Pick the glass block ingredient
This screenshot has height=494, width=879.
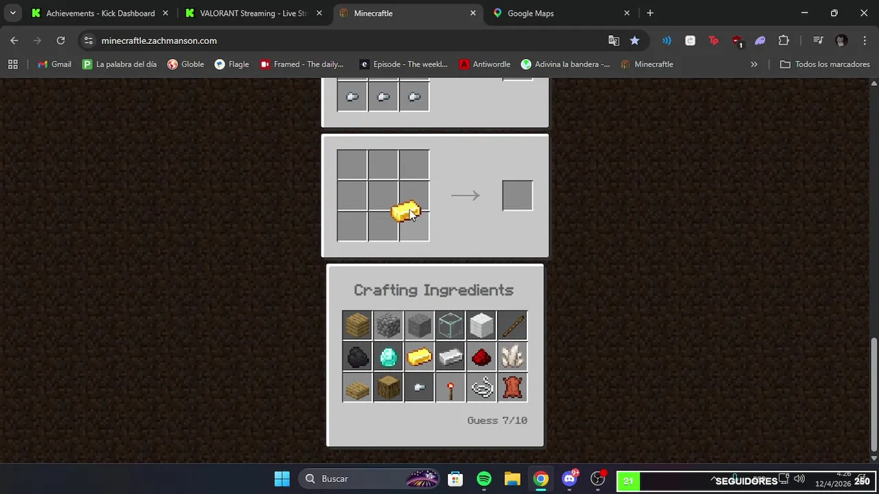click(450, 325)
